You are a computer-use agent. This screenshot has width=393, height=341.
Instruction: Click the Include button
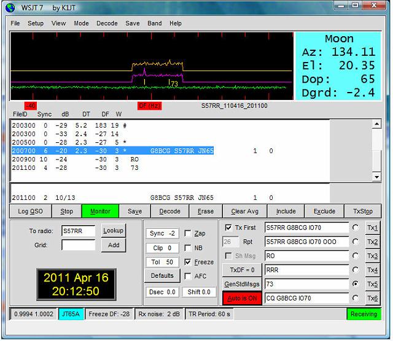pos(286,212)
